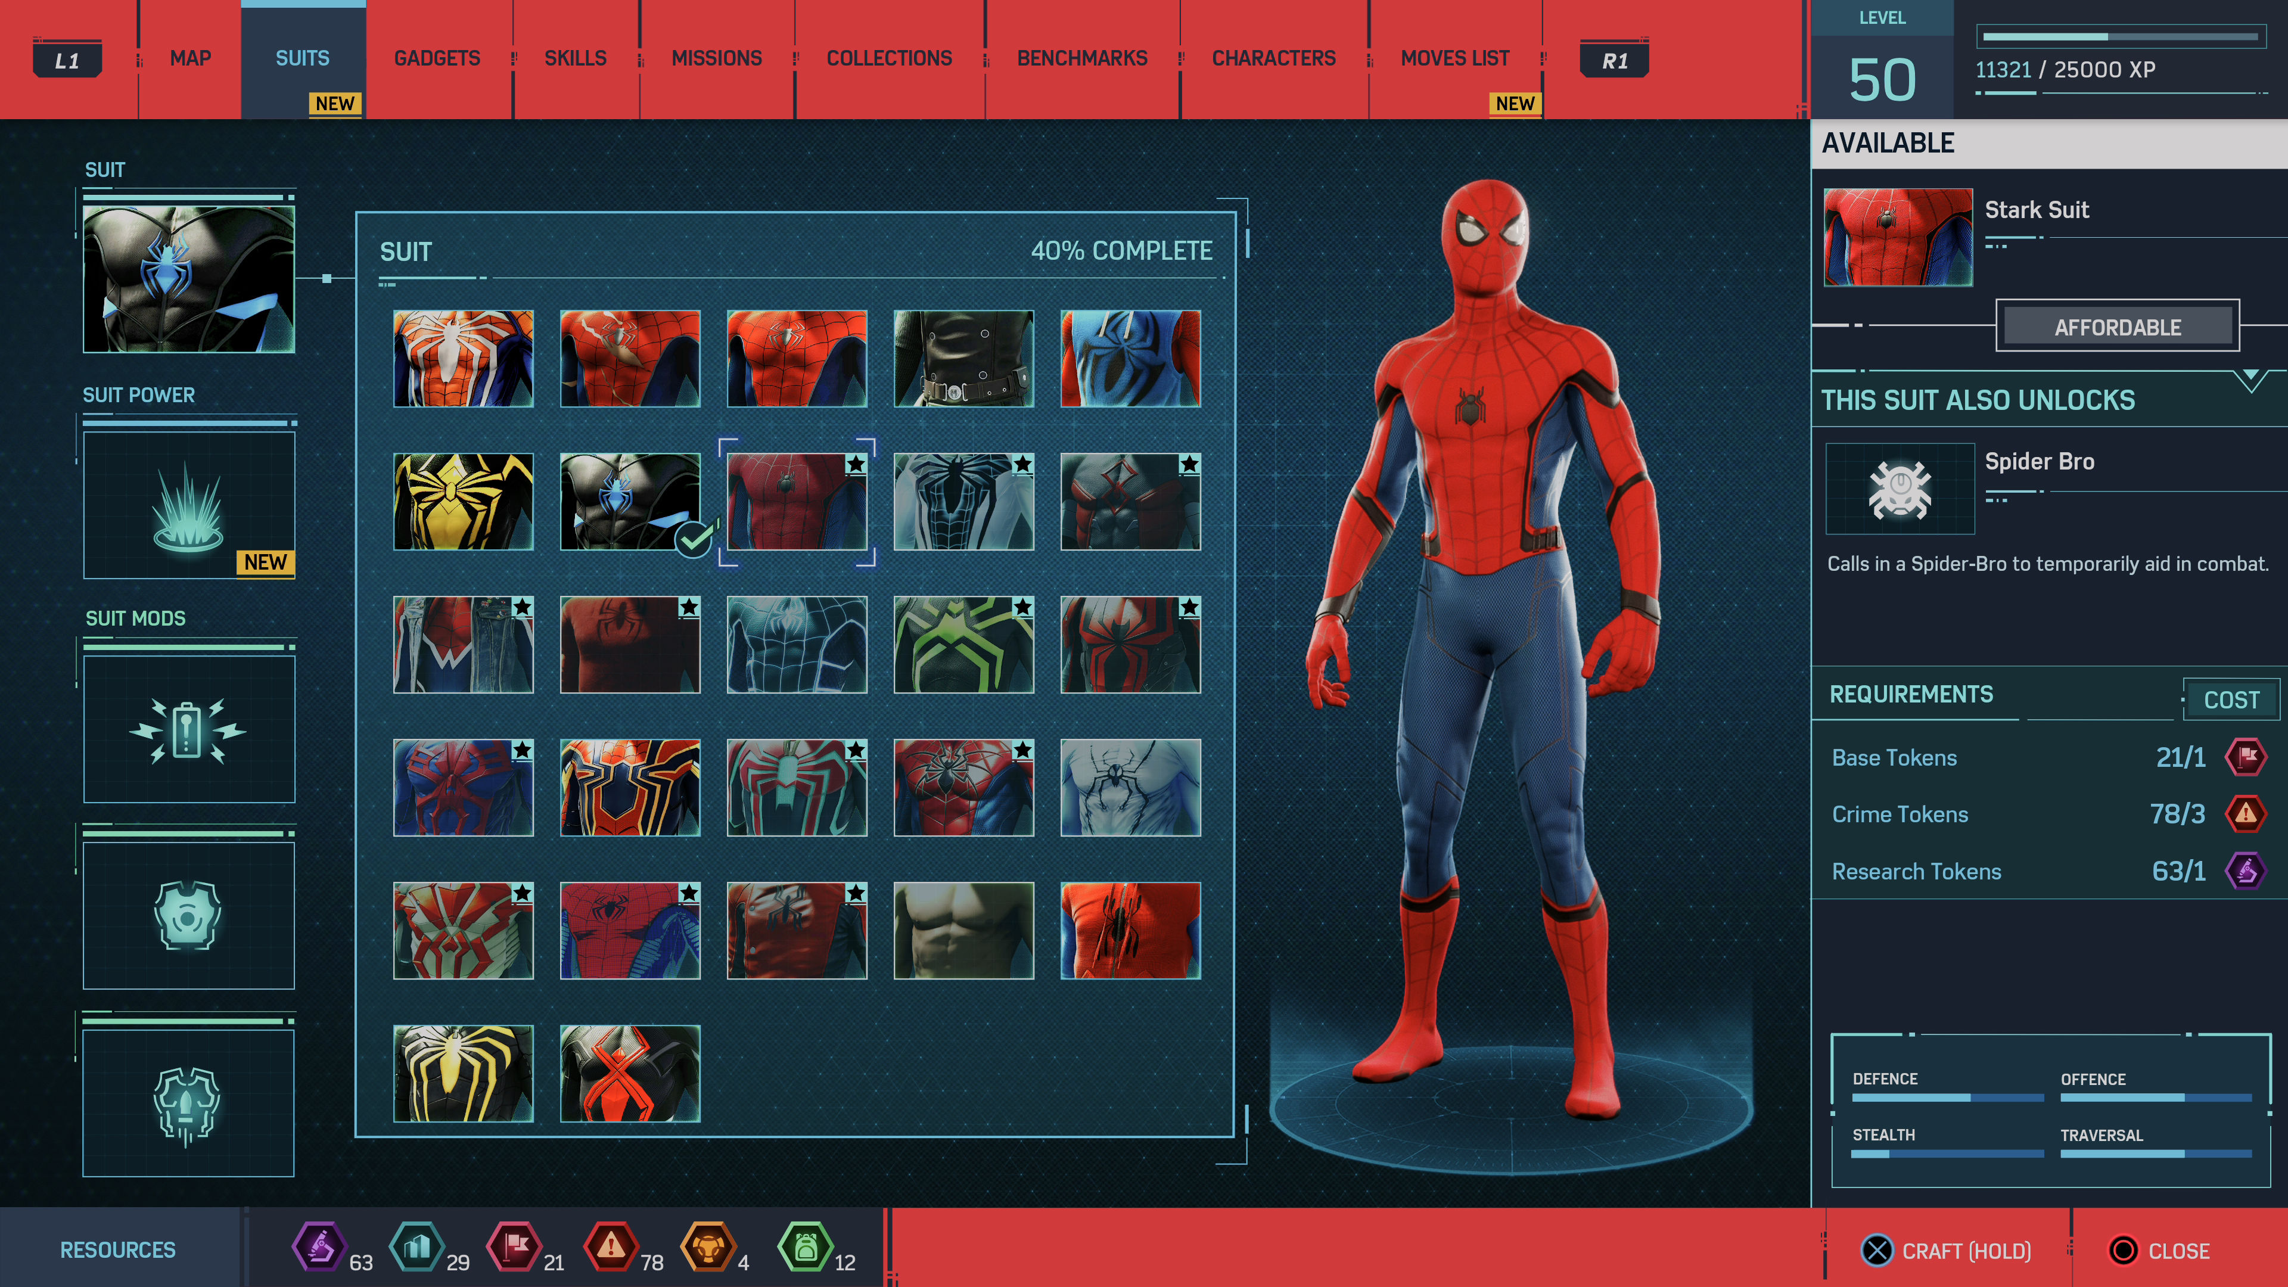Screen dimensions: 2288x1287
Task: Select the Iron Spider gold-trimmed suit
Action: (x=630, y=788)
